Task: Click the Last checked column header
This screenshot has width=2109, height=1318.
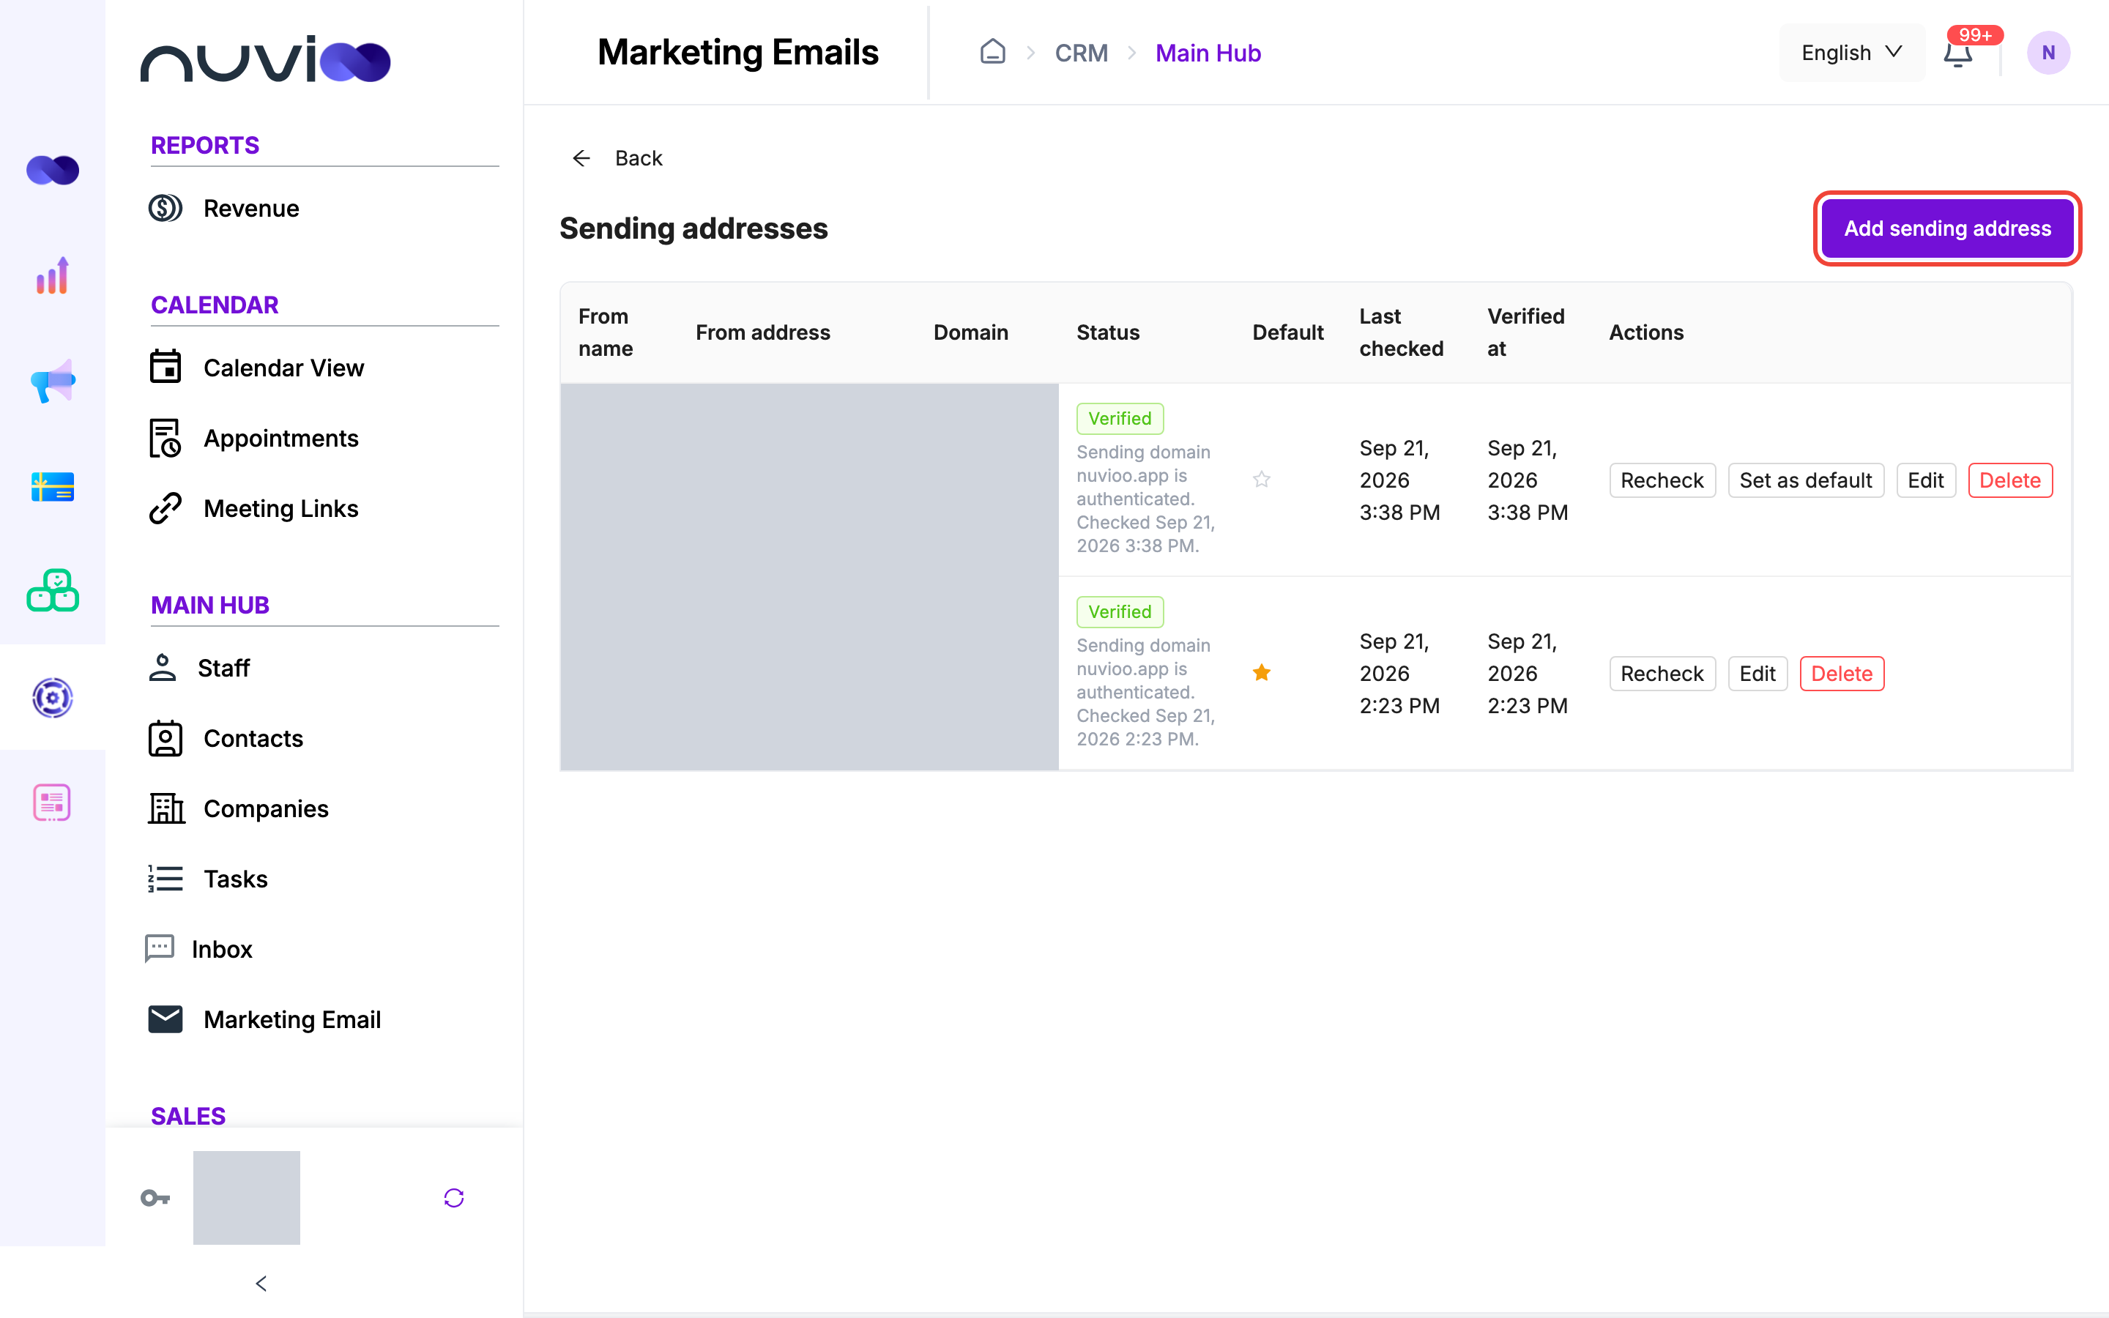Action: (x=1402, y=332)
